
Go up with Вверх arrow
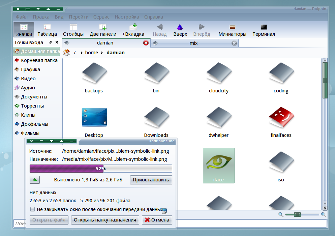(x=180, y=30)
